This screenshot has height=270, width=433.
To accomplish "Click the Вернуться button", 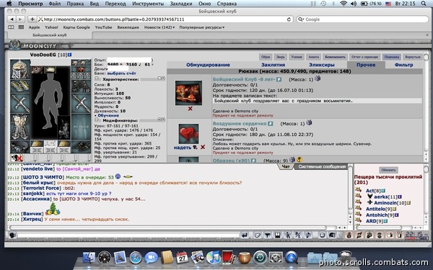I will tap(413, 57).
